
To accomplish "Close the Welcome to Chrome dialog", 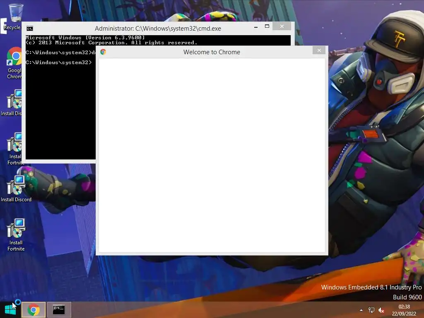I will coord(319,50).
